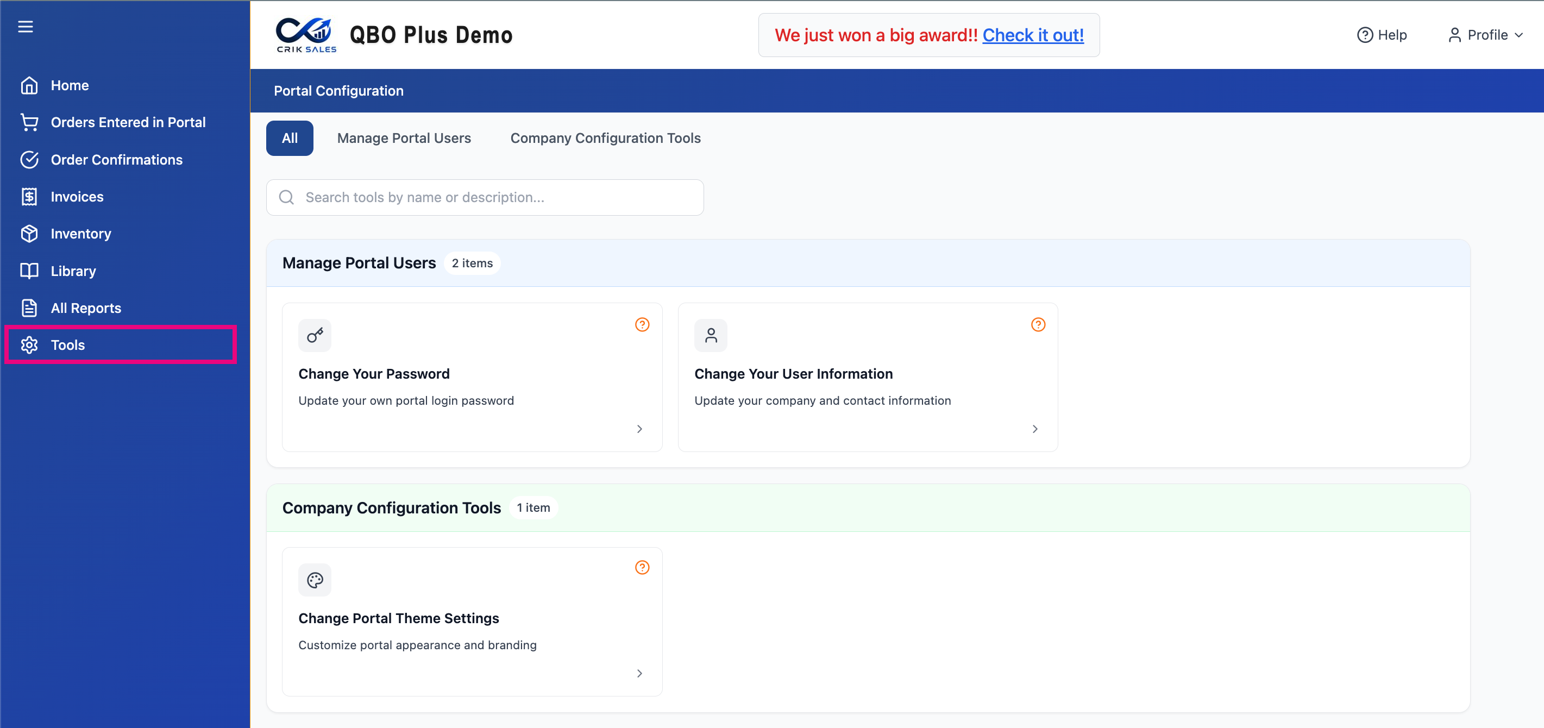Expand the Profile dropdown menu

[x=1485, y=35]
